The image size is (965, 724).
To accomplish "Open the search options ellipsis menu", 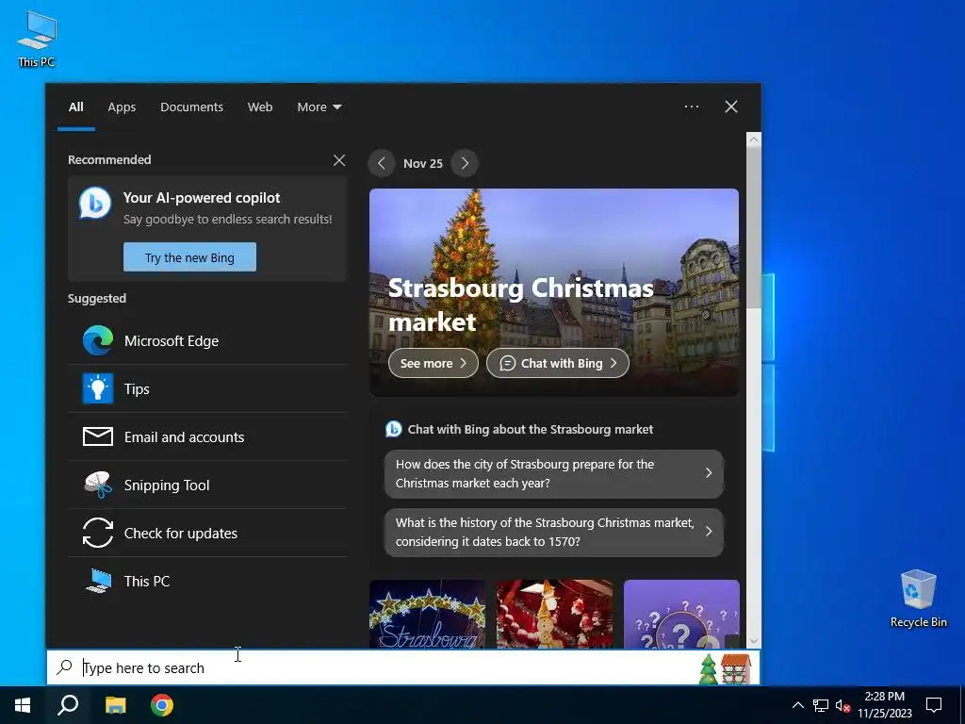I will click(x=691, y=107).
